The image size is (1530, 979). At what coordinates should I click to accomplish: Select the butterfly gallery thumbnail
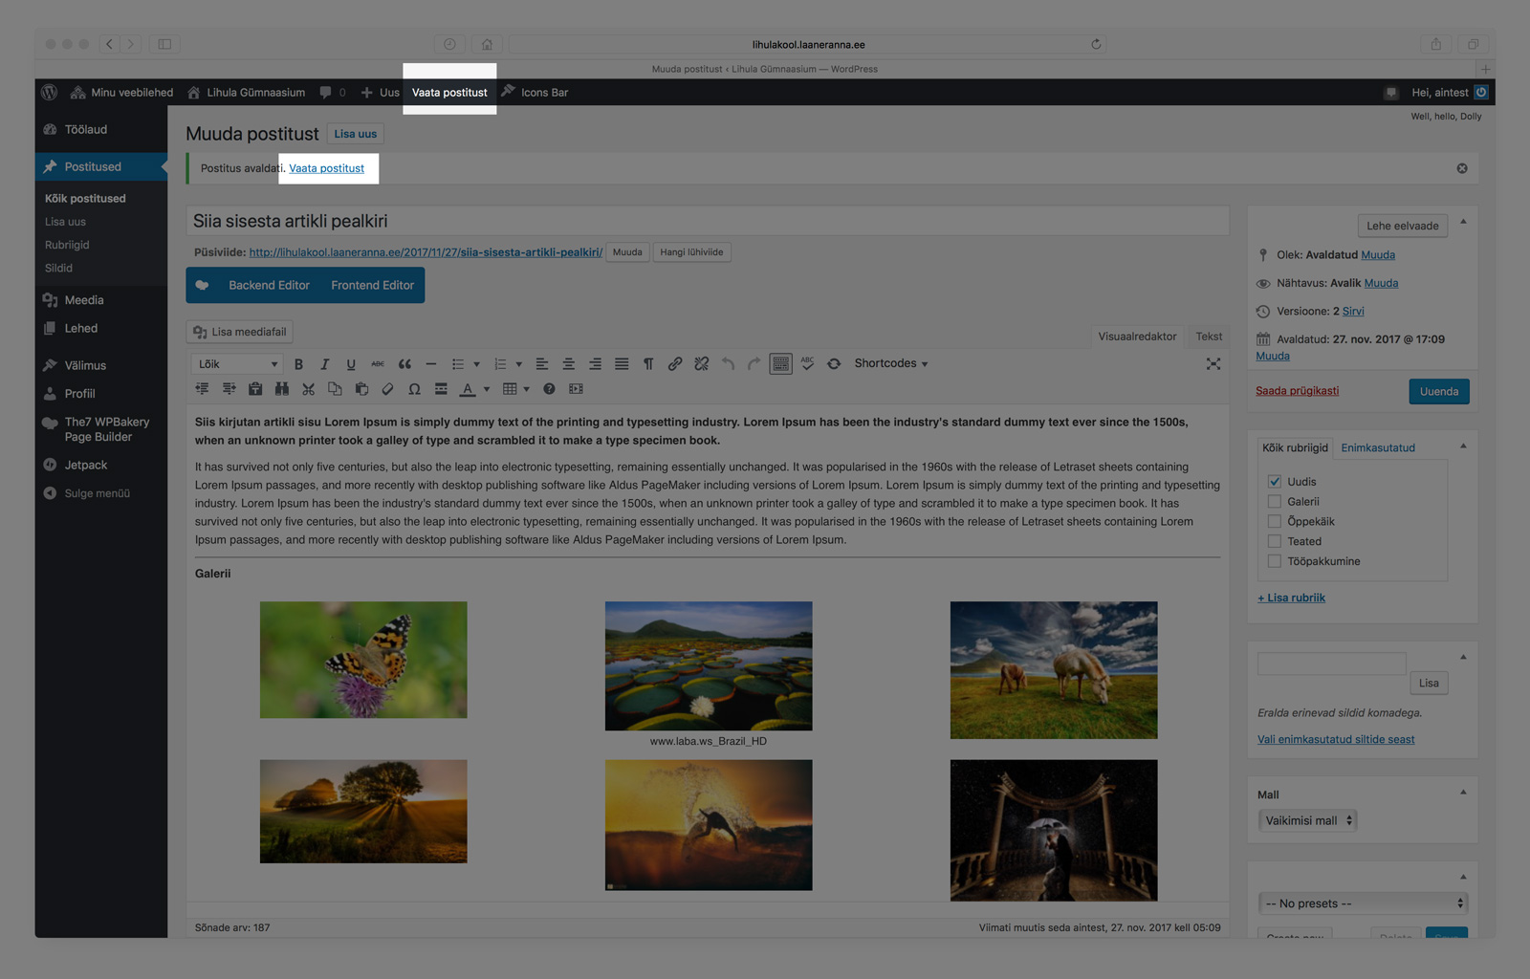pos(363,660)
